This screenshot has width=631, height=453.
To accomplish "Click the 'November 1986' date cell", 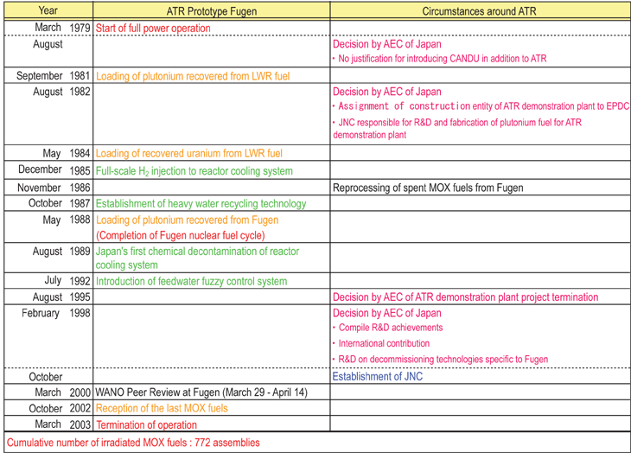I will 48,188.
